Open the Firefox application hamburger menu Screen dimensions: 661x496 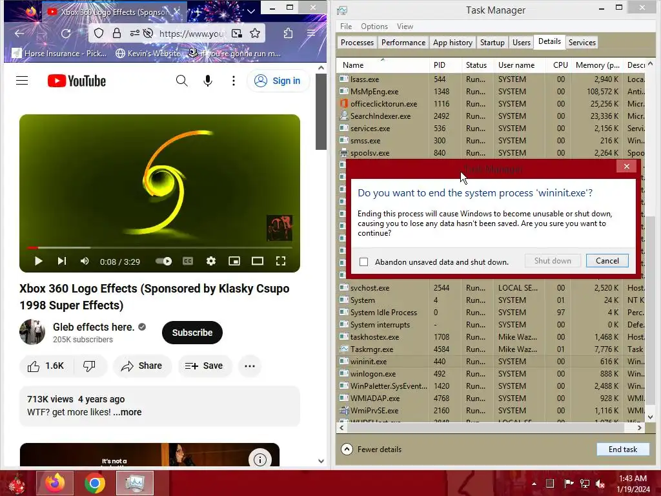click(311, 34)
